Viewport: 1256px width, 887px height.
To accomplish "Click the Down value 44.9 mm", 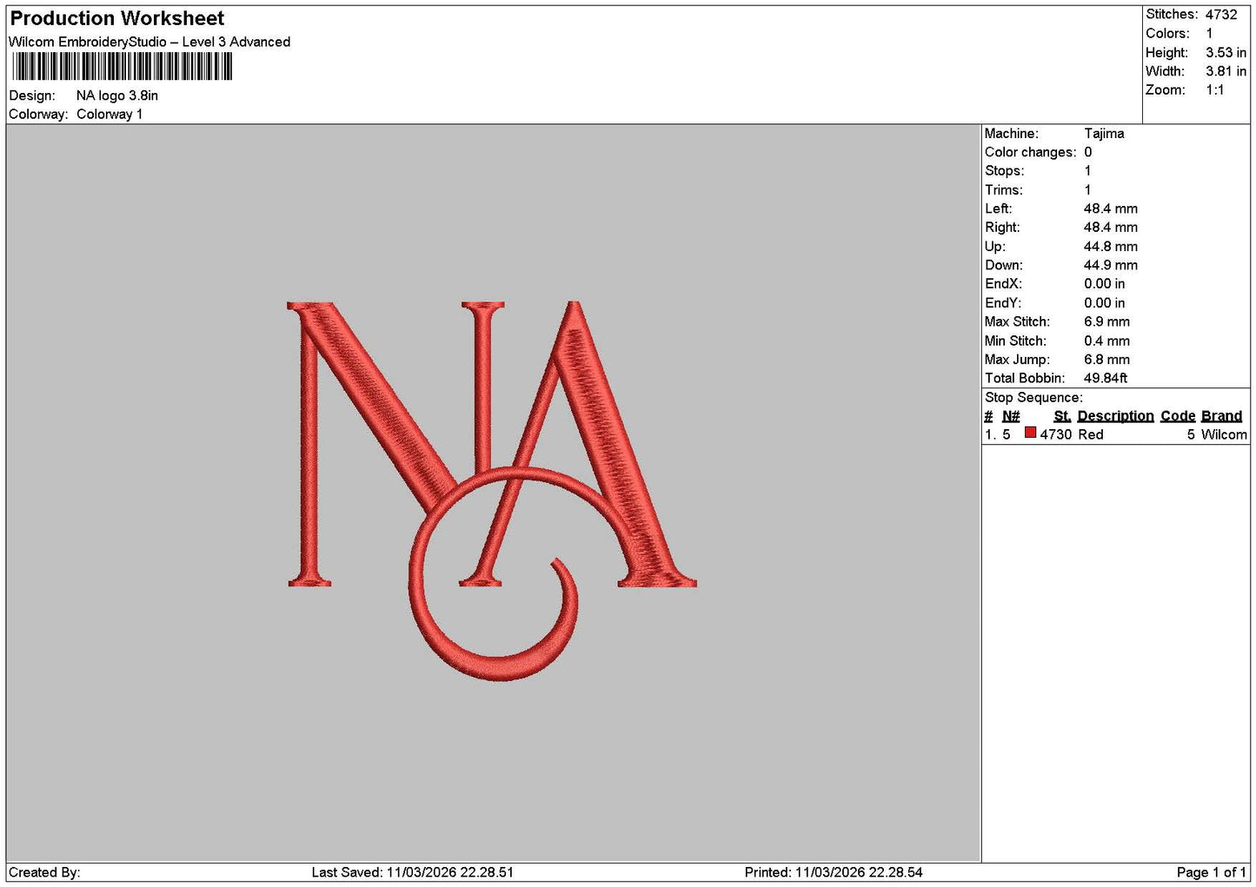I will click(x=1110, y=265).
